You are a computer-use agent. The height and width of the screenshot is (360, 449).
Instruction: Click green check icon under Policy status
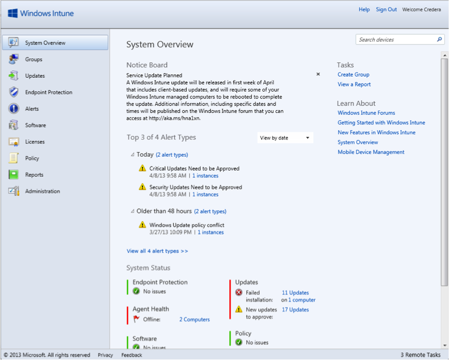[x=239, y=342]
